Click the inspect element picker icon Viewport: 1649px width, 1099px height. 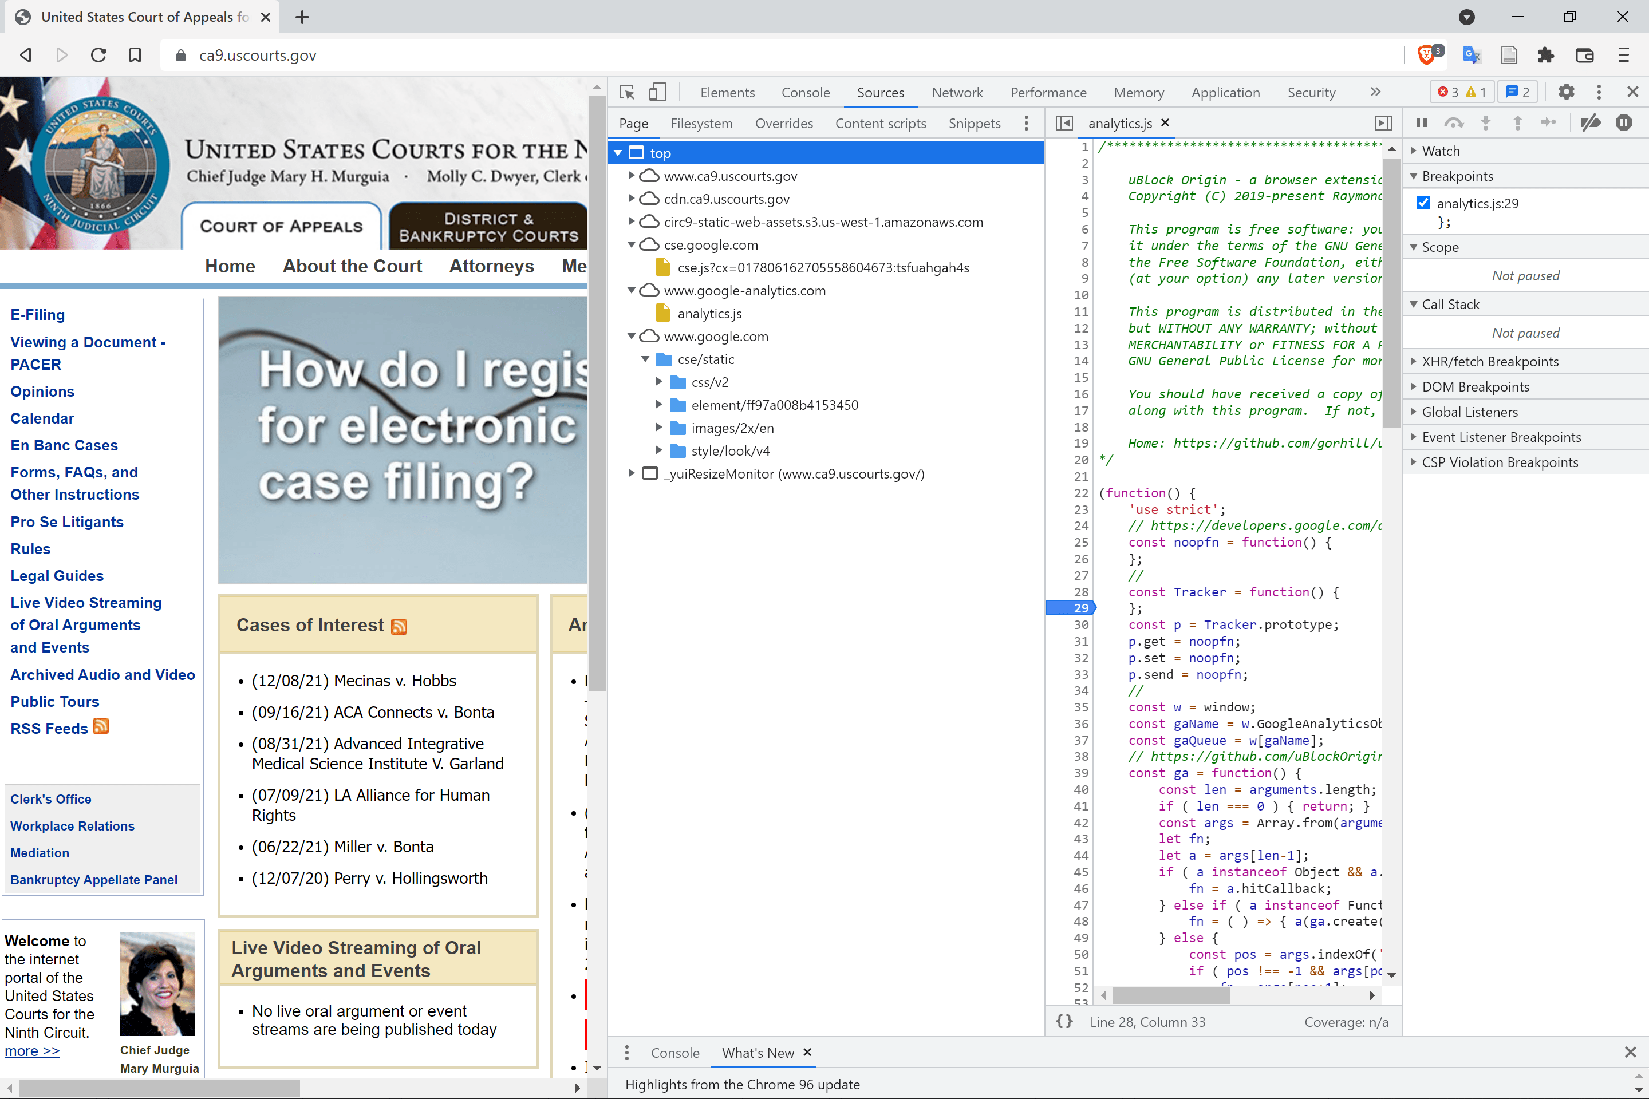[x=627, y=92]
